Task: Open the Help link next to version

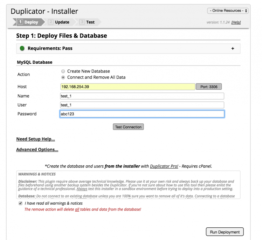Action: click(x=236, y=22)
